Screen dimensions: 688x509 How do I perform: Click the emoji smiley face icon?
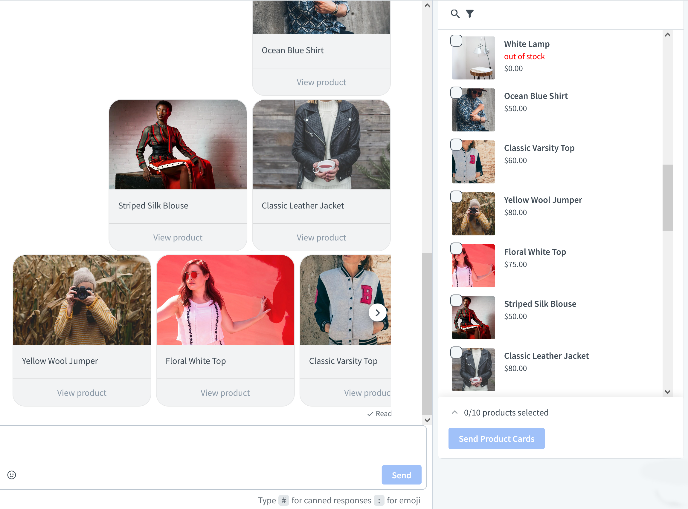click(11, 475)
